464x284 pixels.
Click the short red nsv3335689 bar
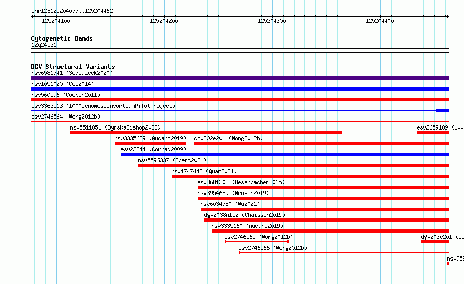(150, 144)
